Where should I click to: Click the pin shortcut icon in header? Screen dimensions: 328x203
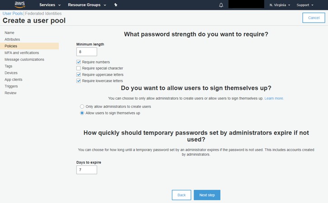point(116,5)
